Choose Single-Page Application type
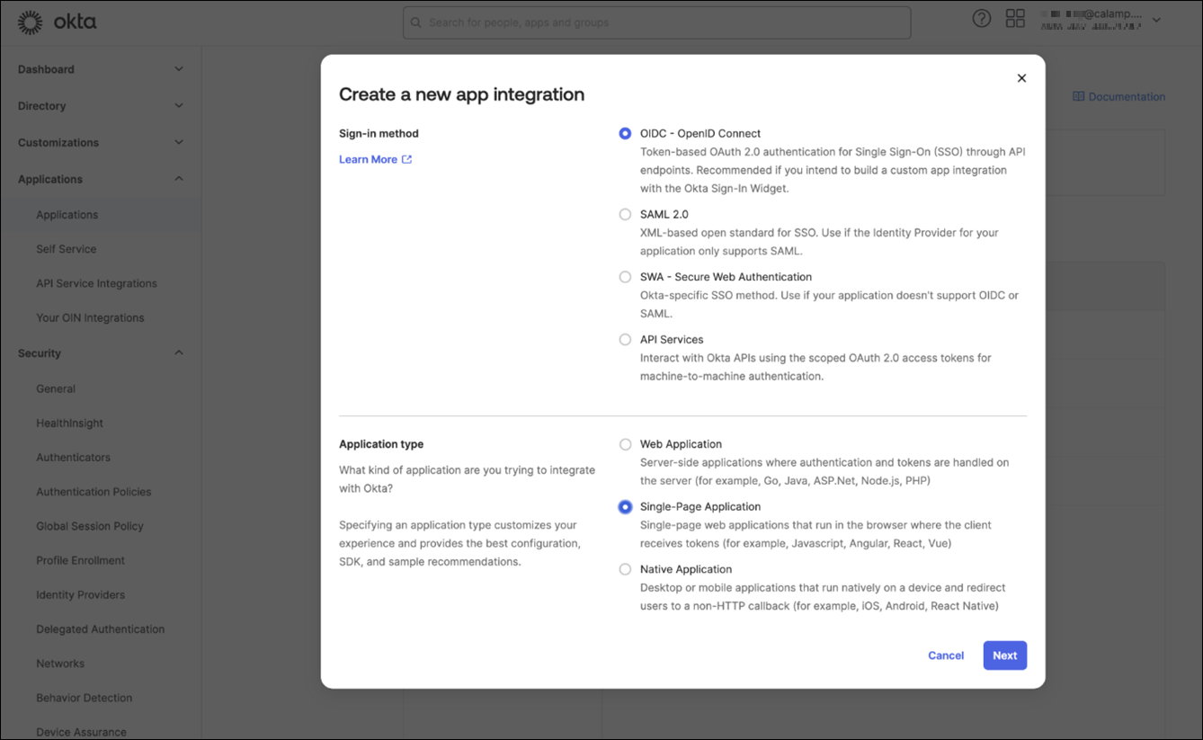 (x=625, y=507)
